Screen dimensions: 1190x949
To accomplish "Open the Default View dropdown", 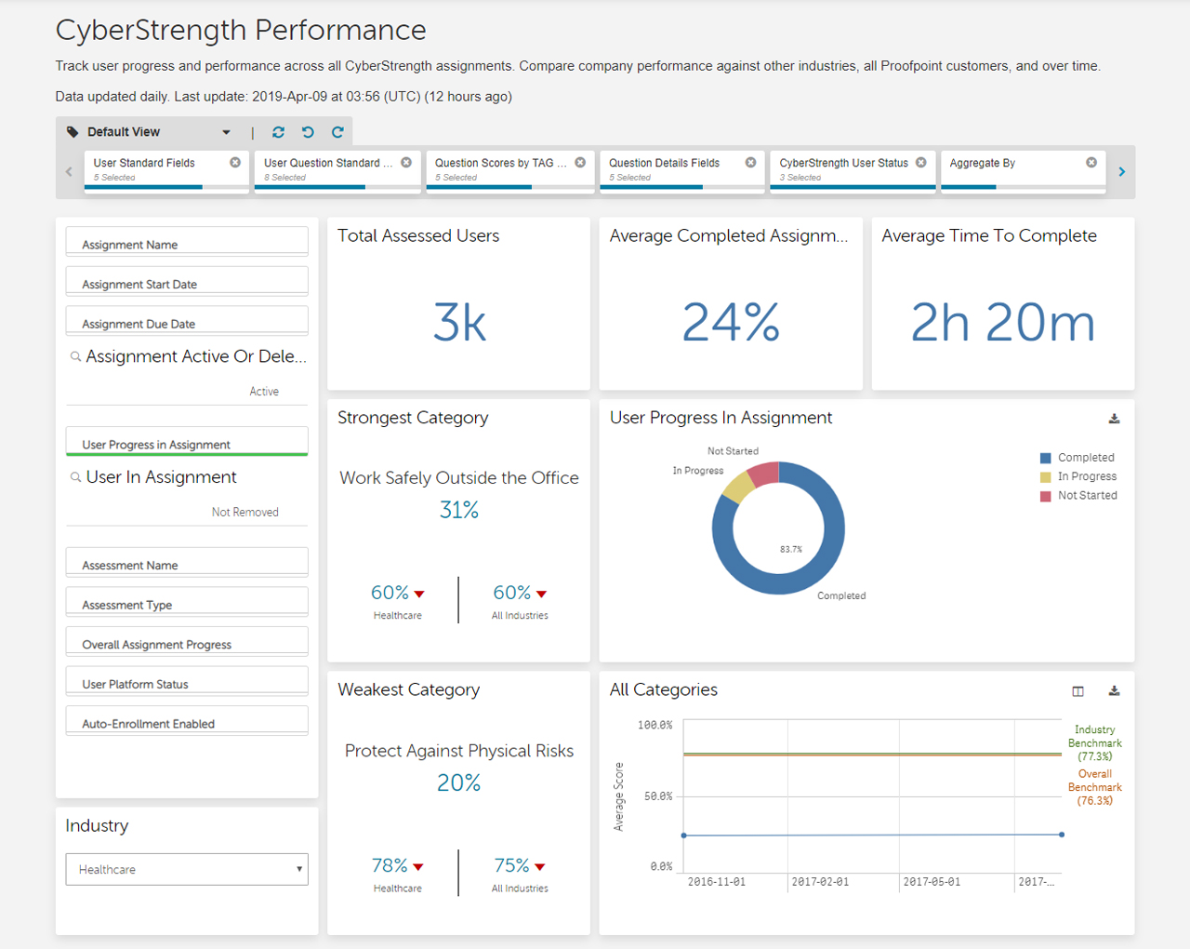I will (x=226, y=132).
